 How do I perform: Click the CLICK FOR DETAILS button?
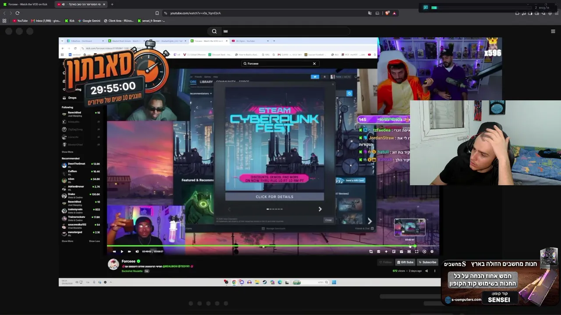coord(274,196)
